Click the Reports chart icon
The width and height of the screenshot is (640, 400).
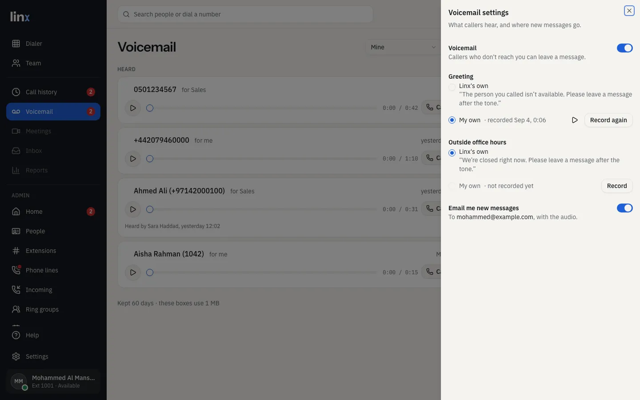(16, 170)
